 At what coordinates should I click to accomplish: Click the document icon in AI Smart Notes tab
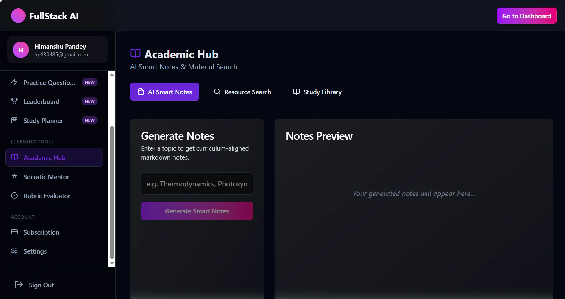click(141, 92)
